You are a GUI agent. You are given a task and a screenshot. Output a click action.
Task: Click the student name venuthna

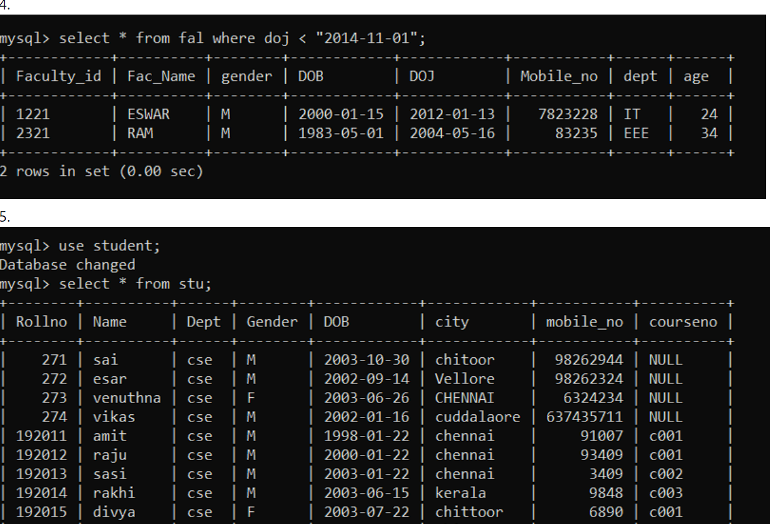127,397
